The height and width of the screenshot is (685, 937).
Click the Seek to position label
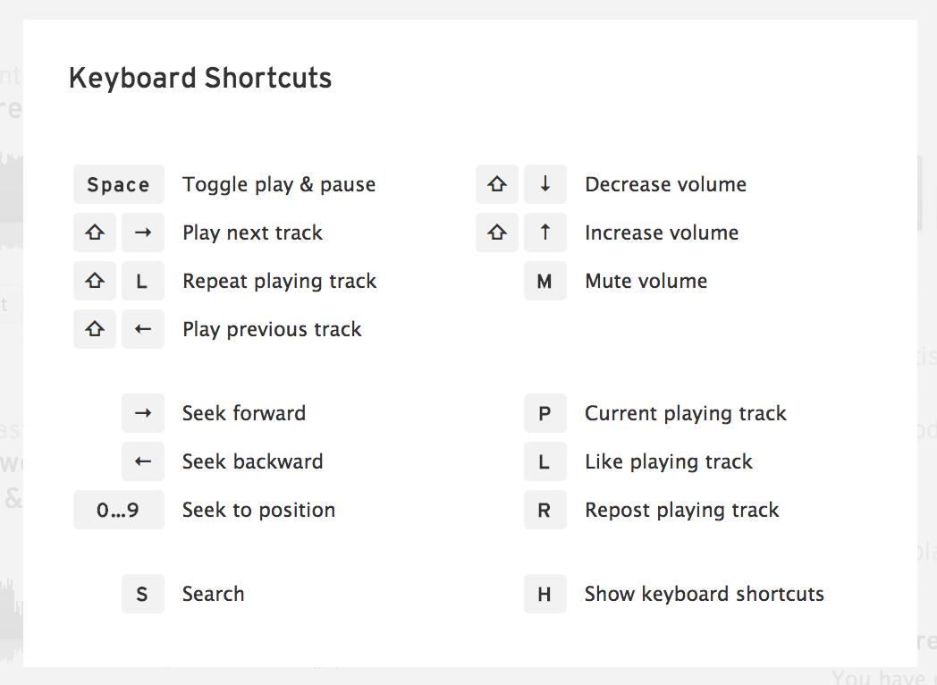(258, 510)
